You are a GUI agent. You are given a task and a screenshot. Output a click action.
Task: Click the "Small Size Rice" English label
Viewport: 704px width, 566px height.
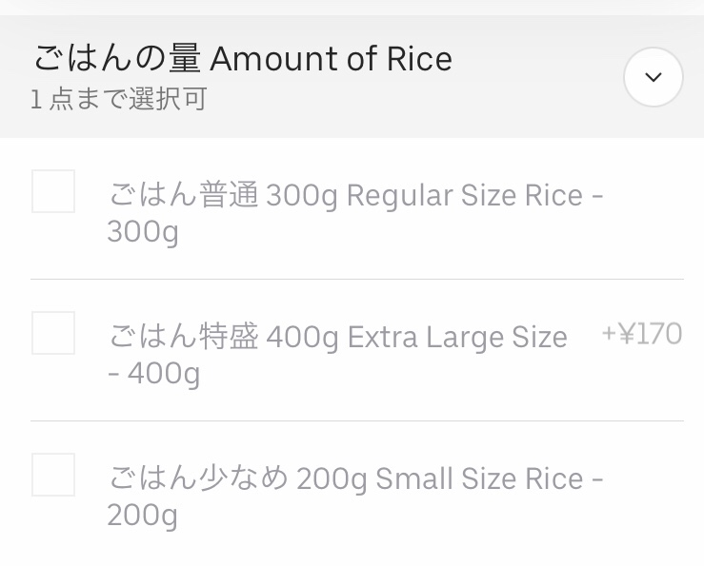(479, 478)
